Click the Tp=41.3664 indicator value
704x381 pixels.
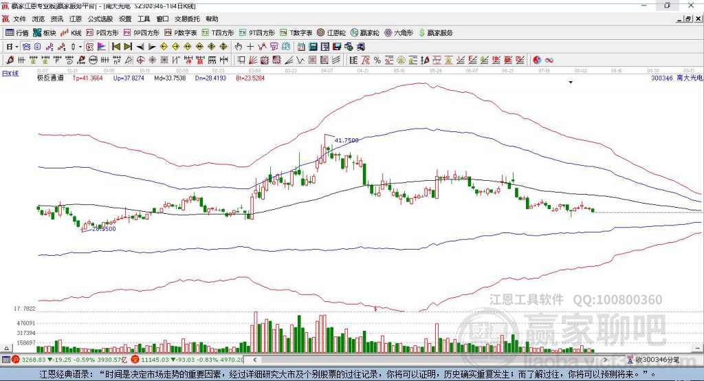pyautogui.click(x=87, y=78)
